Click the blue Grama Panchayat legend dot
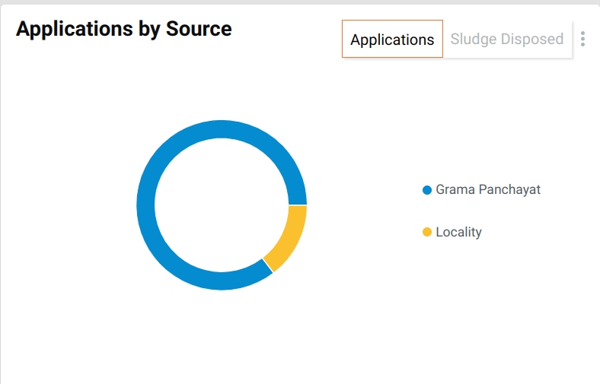The height and width of the screenshot is (384, 600). point(427,190)
